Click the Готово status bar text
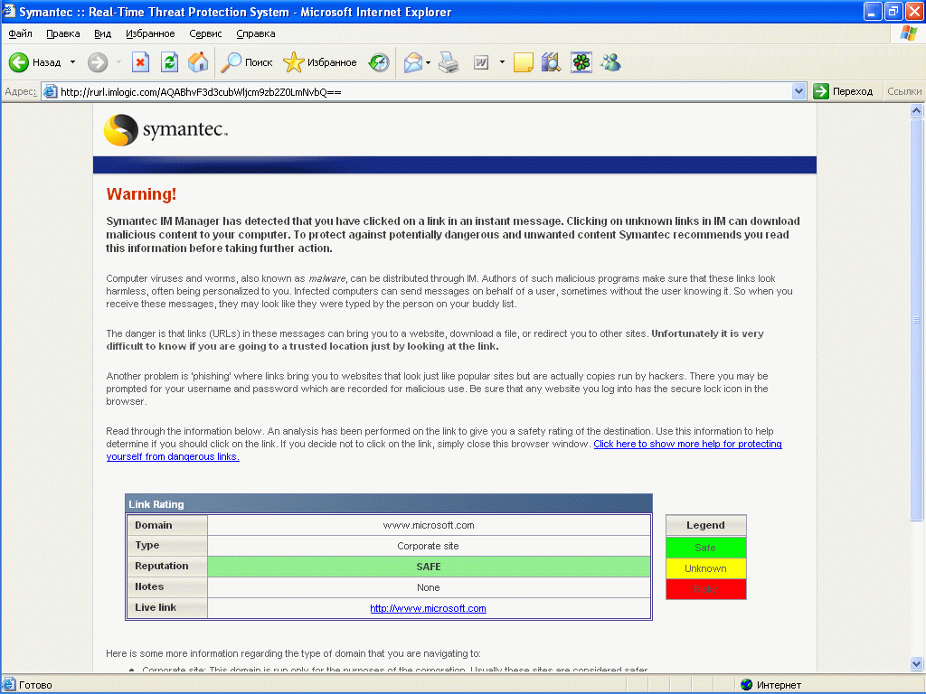Viewport: 926px width, 694px height. pos(35,685)
